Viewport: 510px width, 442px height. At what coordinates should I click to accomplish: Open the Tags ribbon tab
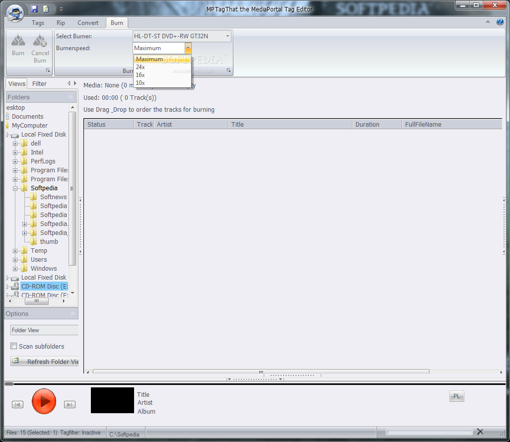tap(38, 23)
